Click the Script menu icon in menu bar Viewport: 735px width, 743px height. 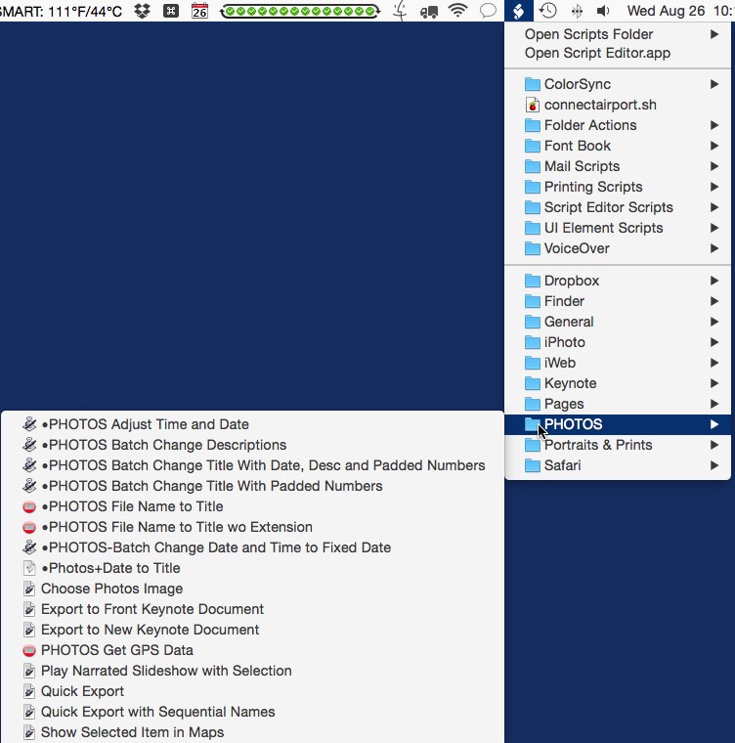[x=518, y=11]
